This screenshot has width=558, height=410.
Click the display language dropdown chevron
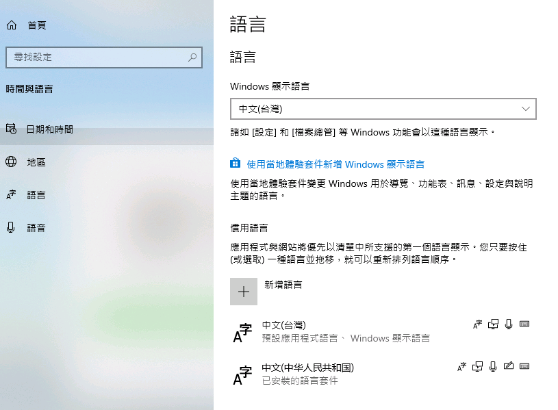click(x=526, y=109)
